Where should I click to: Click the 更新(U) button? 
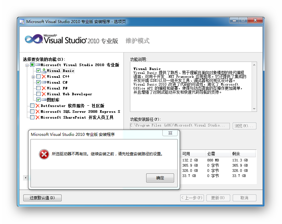[218, 198]
